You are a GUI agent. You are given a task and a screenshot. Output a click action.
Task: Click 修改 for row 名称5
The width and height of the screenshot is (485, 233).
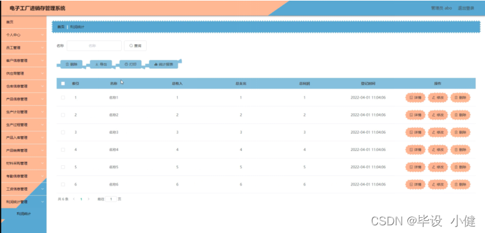tap(438, 167)
